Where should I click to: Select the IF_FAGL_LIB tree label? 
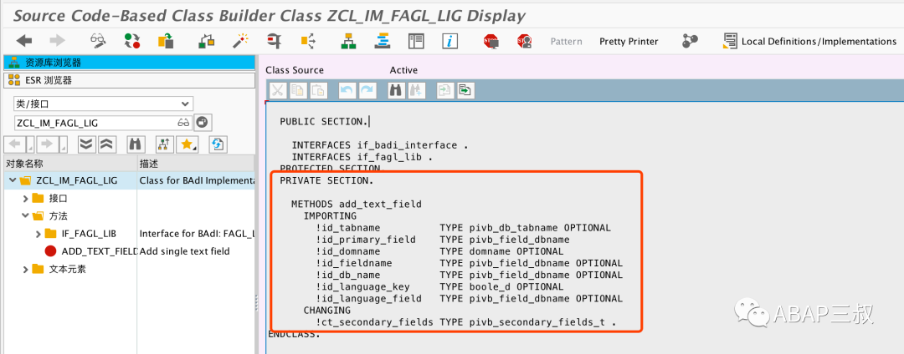[x=89, y=233]
